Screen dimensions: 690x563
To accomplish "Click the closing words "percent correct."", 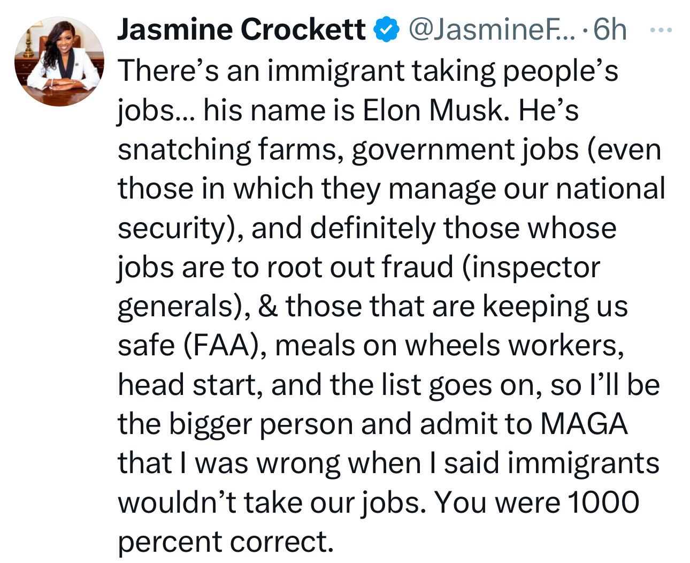I will [x=225, y=541].
